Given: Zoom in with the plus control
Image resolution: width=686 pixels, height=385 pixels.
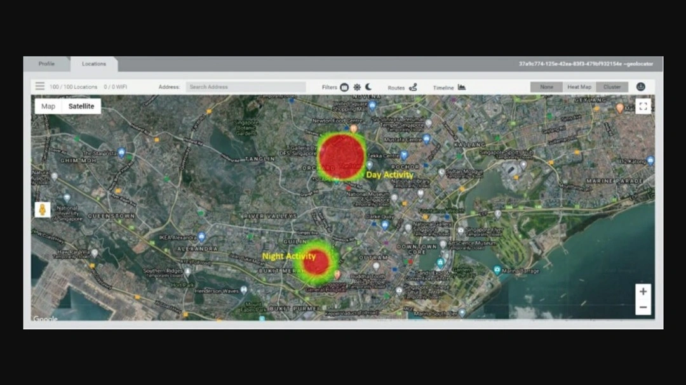Looking at the screenshot, I should pos(643,291).
